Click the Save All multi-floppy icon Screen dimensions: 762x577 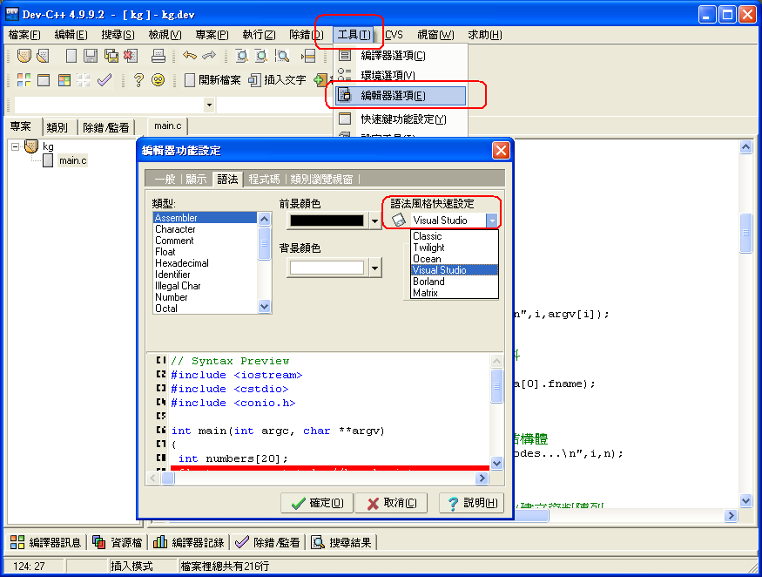(111, 56)
